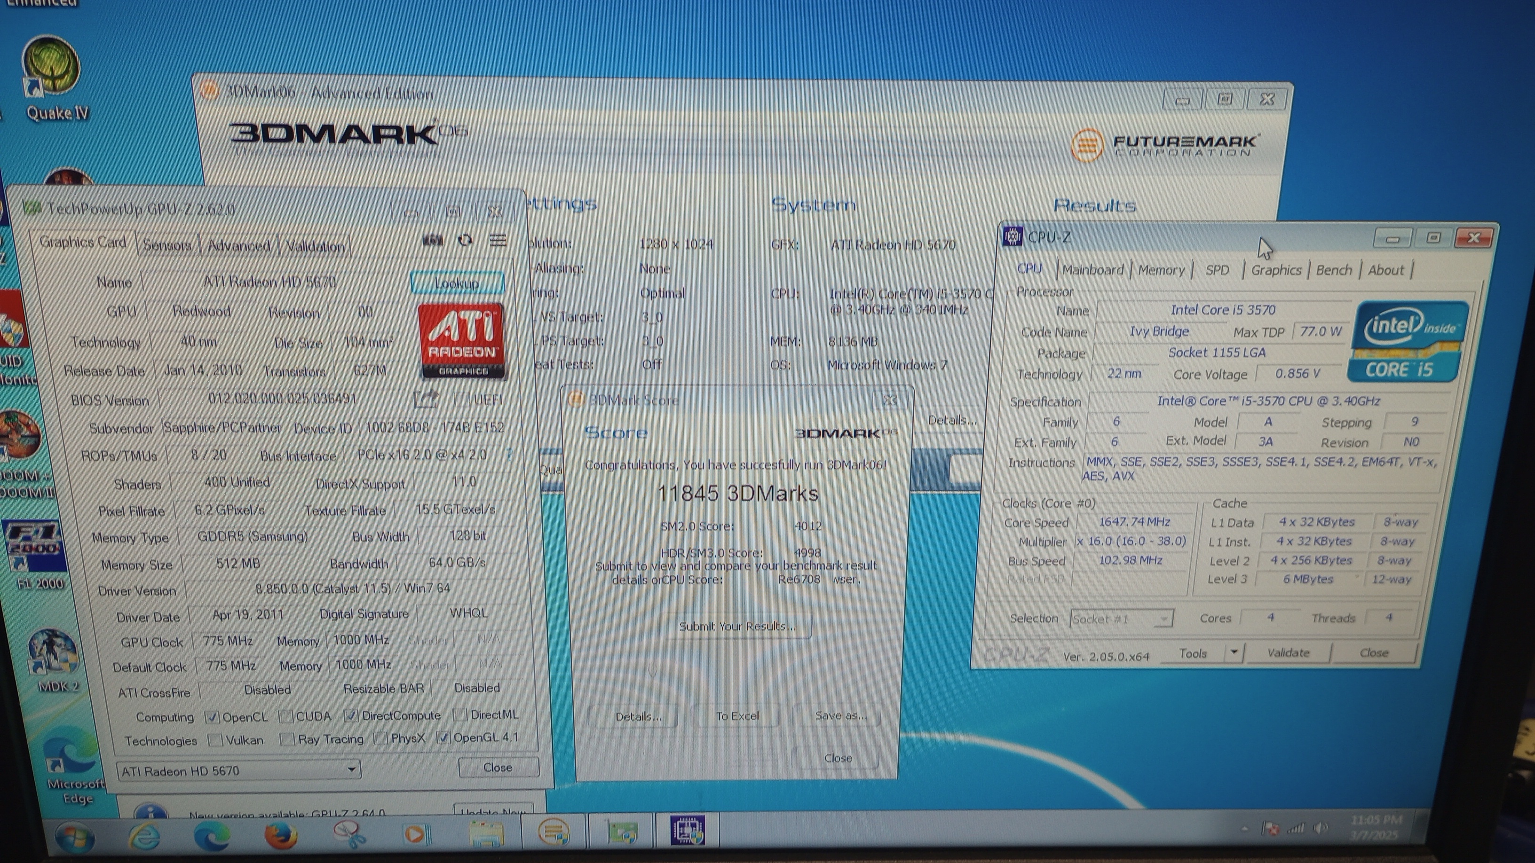This screenshot has height=863, width=1535.
Task: Switch to the Sensors tab in GPU-Z
Action: tap(167, 245)
